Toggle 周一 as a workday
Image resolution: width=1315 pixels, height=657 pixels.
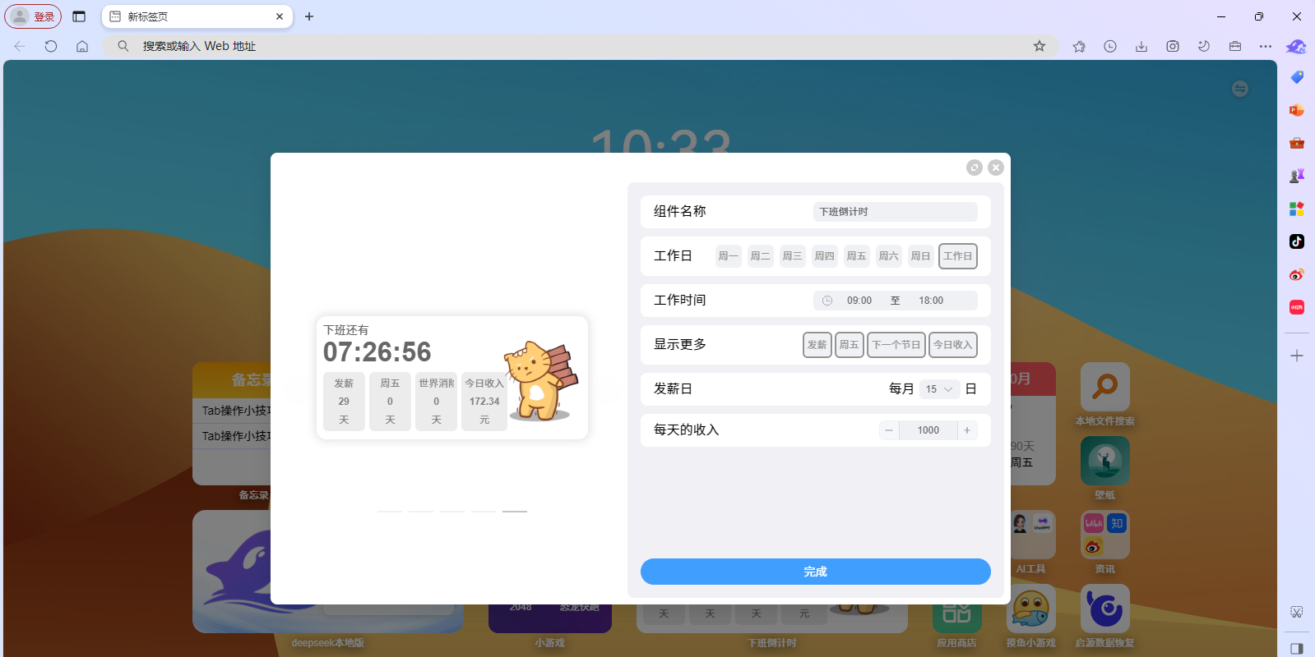click(x=728, y=256)
